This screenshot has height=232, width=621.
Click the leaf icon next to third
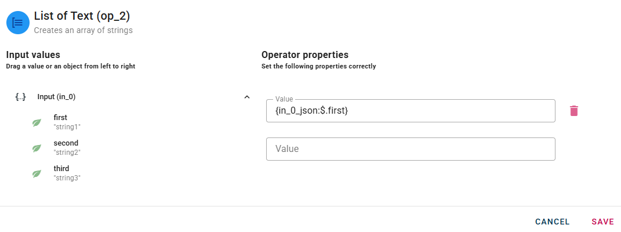point(37,173)
